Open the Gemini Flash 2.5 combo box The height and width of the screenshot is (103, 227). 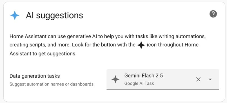coord(163,79)
